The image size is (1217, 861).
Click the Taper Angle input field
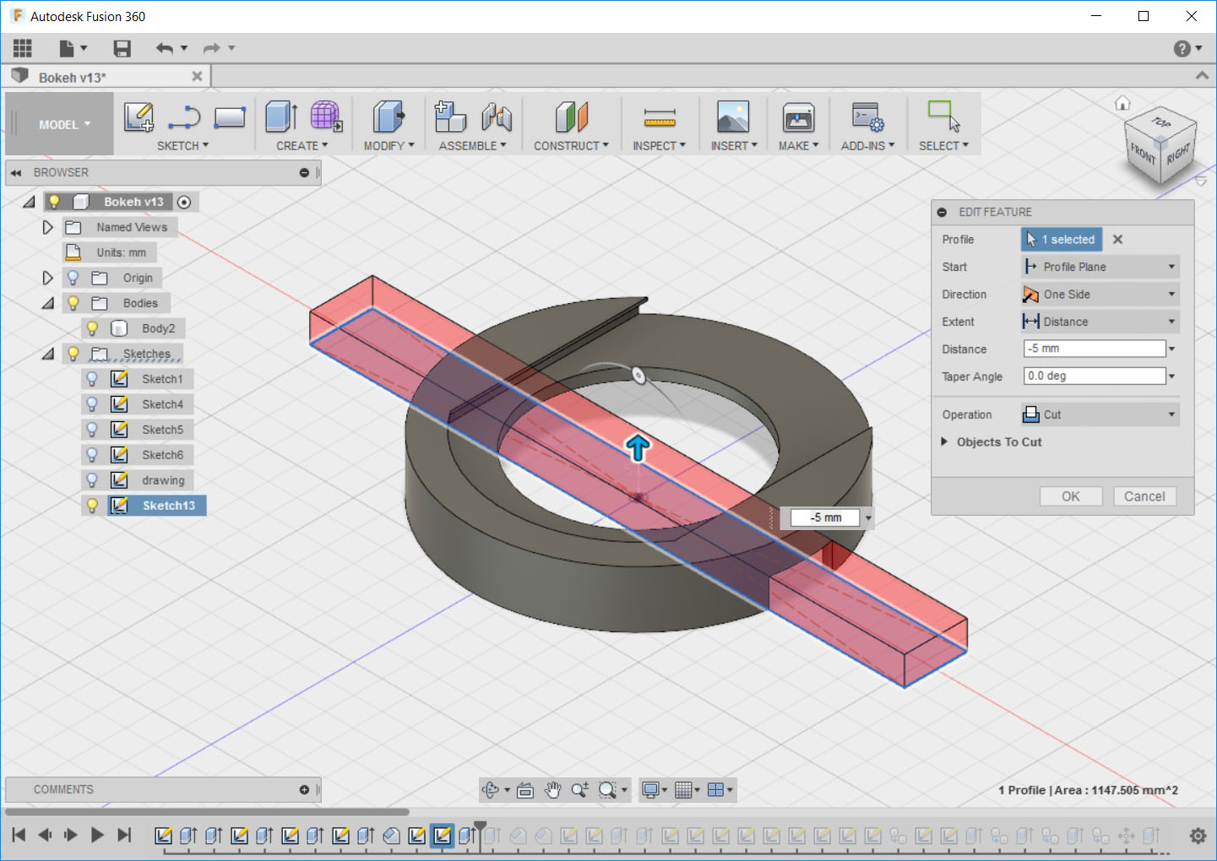(1094, 376)
